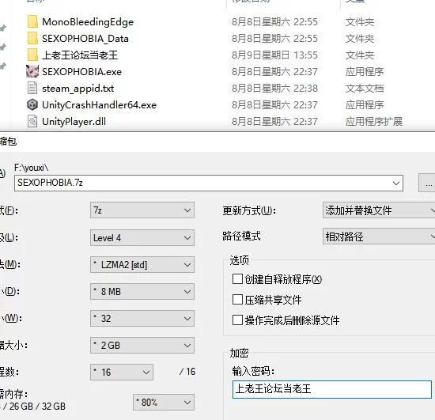
Task: Open 更新方式 添加并替换文件 dropdown
Action: click(379, 210)
